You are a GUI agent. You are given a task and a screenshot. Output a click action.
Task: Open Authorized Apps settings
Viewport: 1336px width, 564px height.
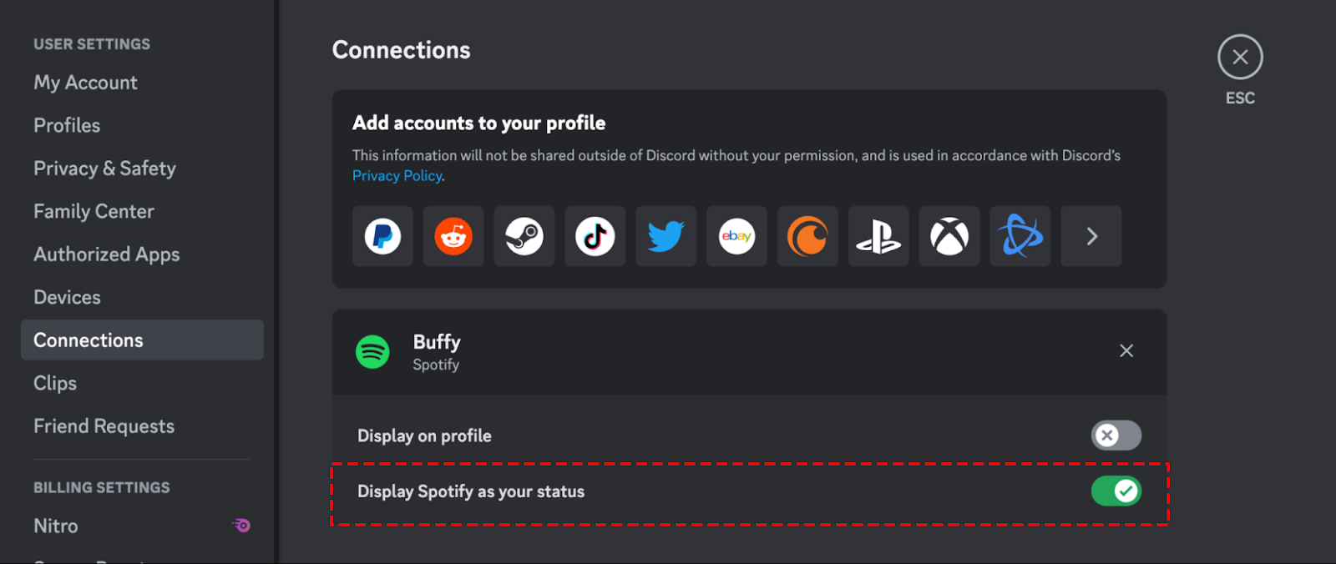(x=106, y=254)
